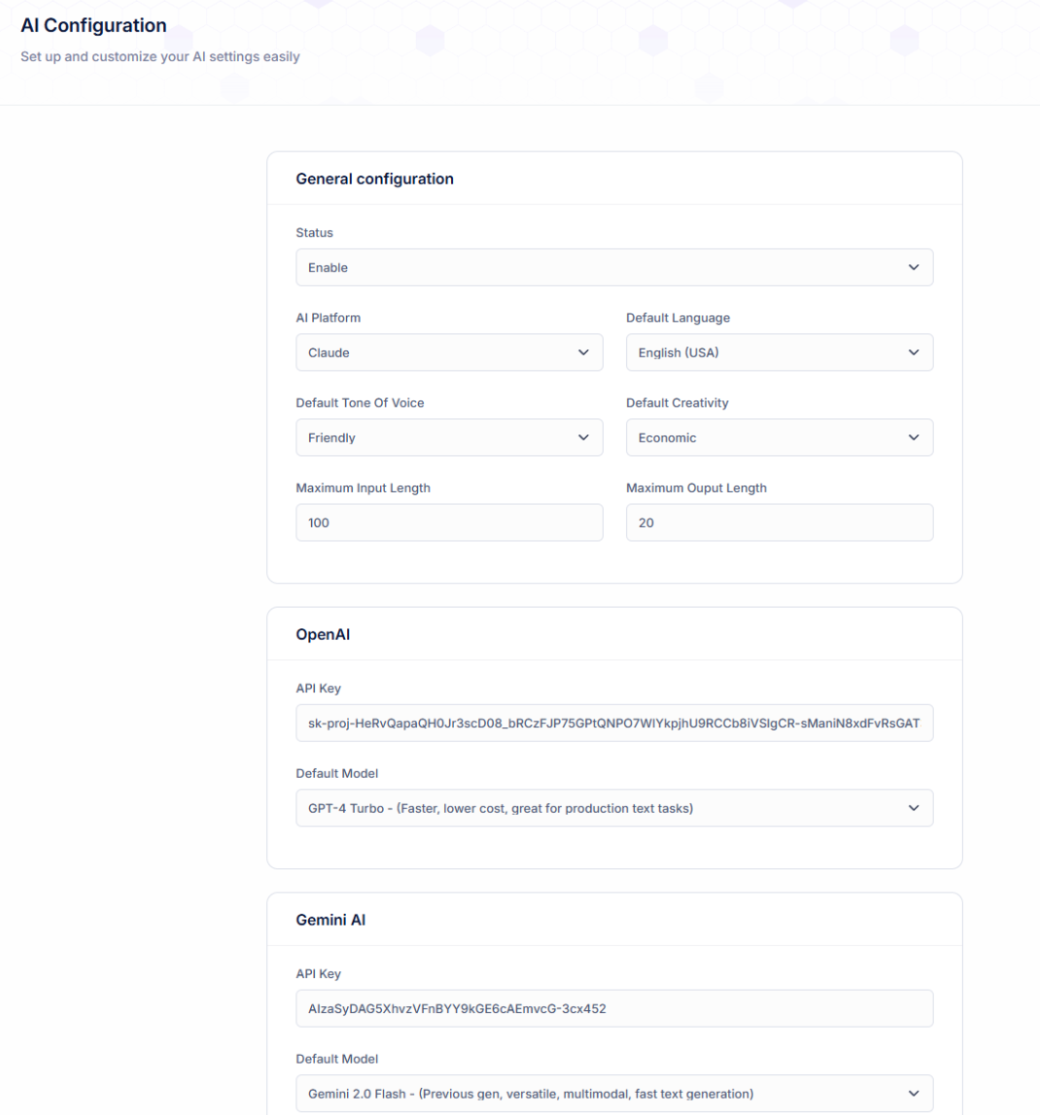Screen dimensions: 1040x1115
Task: Click into the Maximum Ouput Length field
Action: (x=780, y=523)
